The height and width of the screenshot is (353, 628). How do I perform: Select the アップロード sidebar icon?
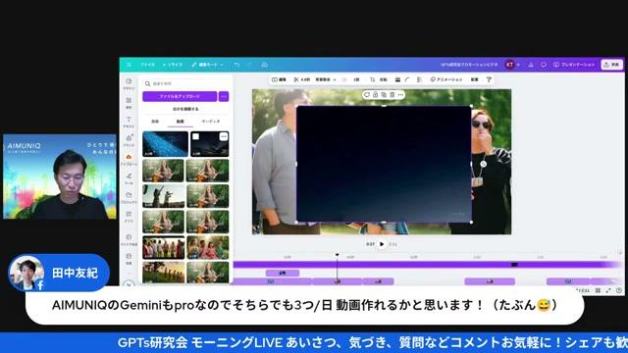pos(129,159)
